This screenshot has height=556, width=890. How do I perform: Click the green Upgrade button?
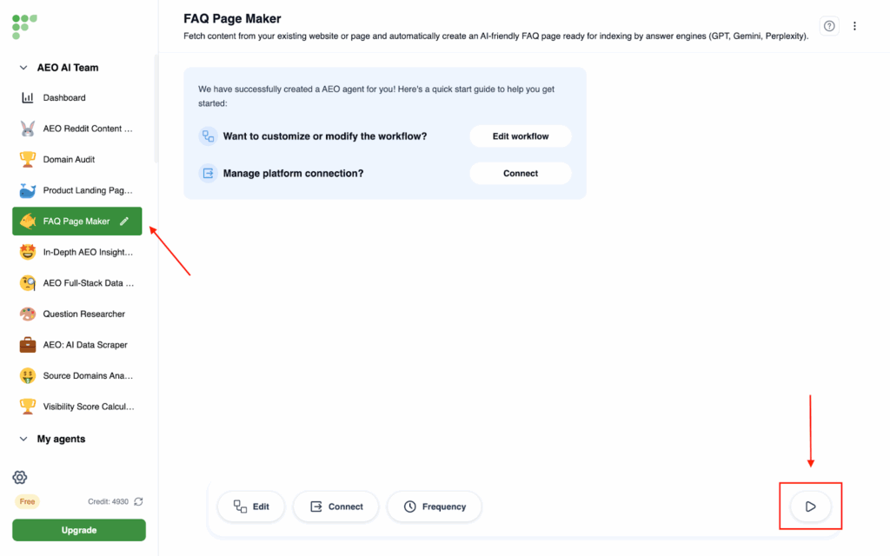click(79, 530)
